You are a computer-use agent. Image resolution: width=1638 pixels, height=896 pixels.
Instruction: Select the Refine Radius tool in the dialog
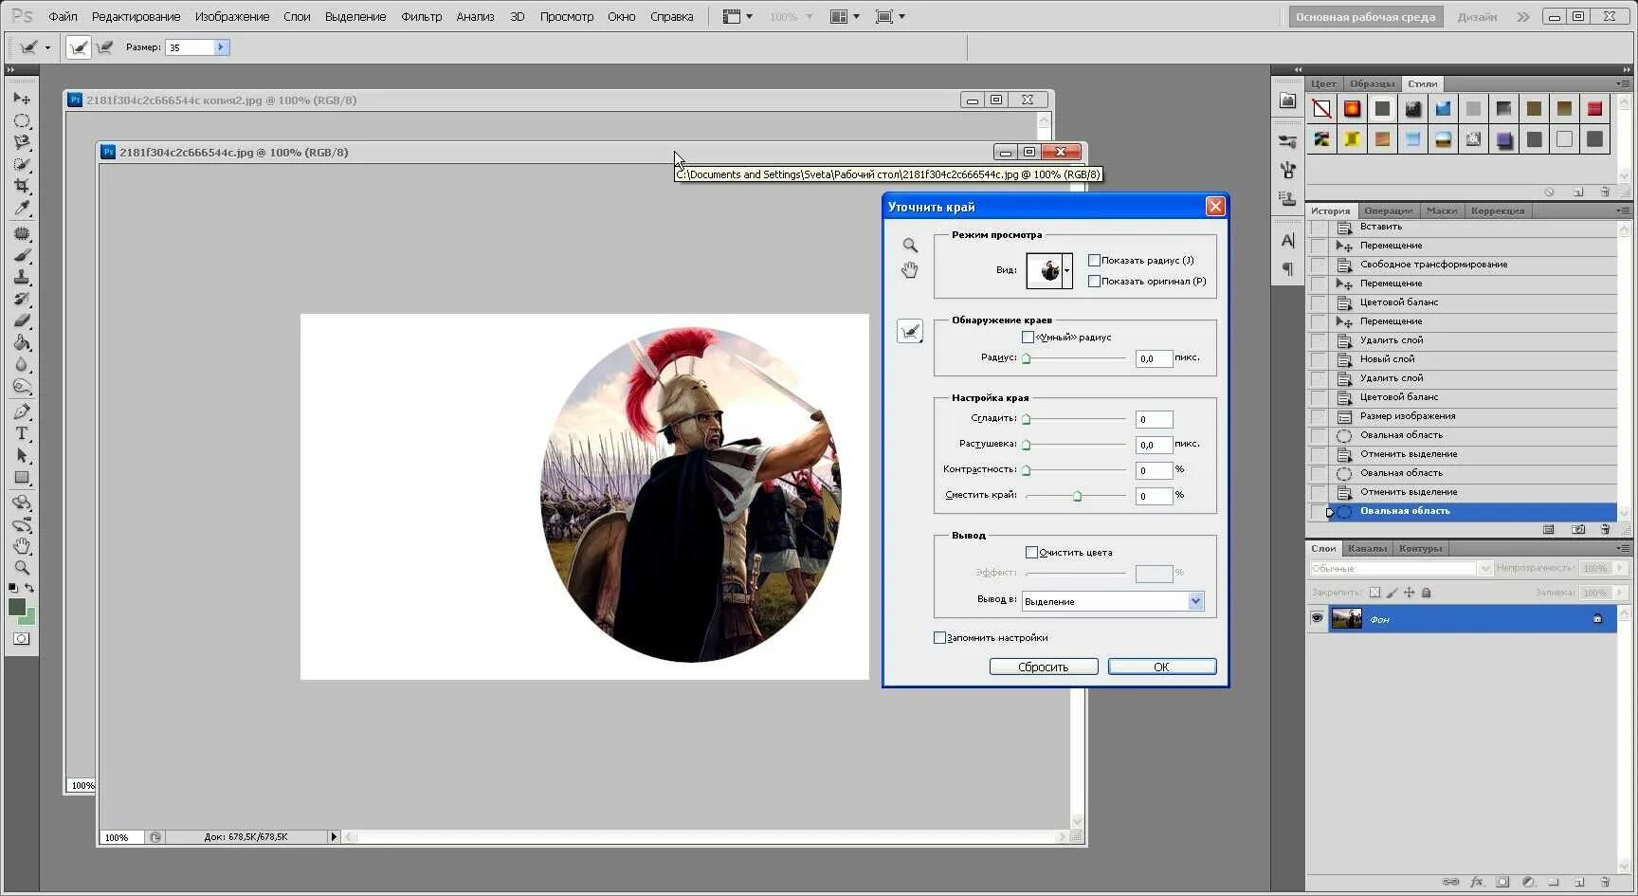910,331
